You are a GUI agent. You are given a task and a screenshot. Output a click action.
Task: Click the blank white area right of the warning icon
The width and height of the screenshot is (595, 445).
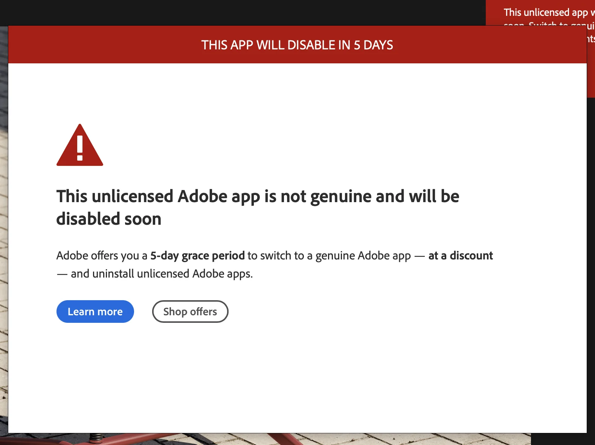click(x=301, y=145)
